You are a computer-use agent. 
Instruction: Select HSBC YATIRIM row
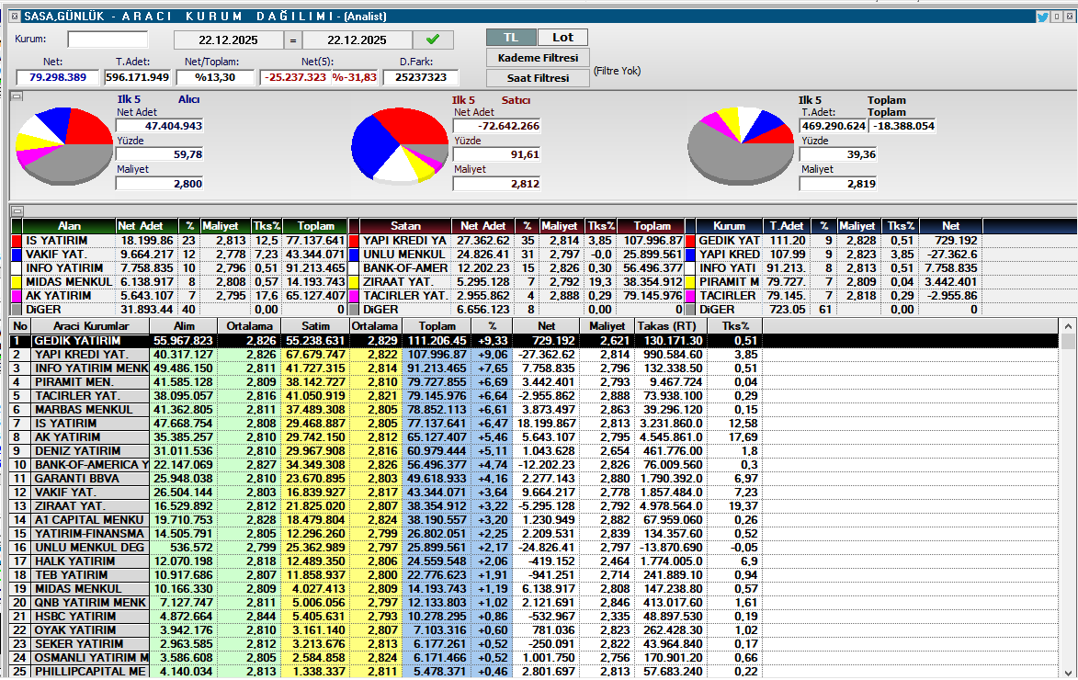click(534, 616)
